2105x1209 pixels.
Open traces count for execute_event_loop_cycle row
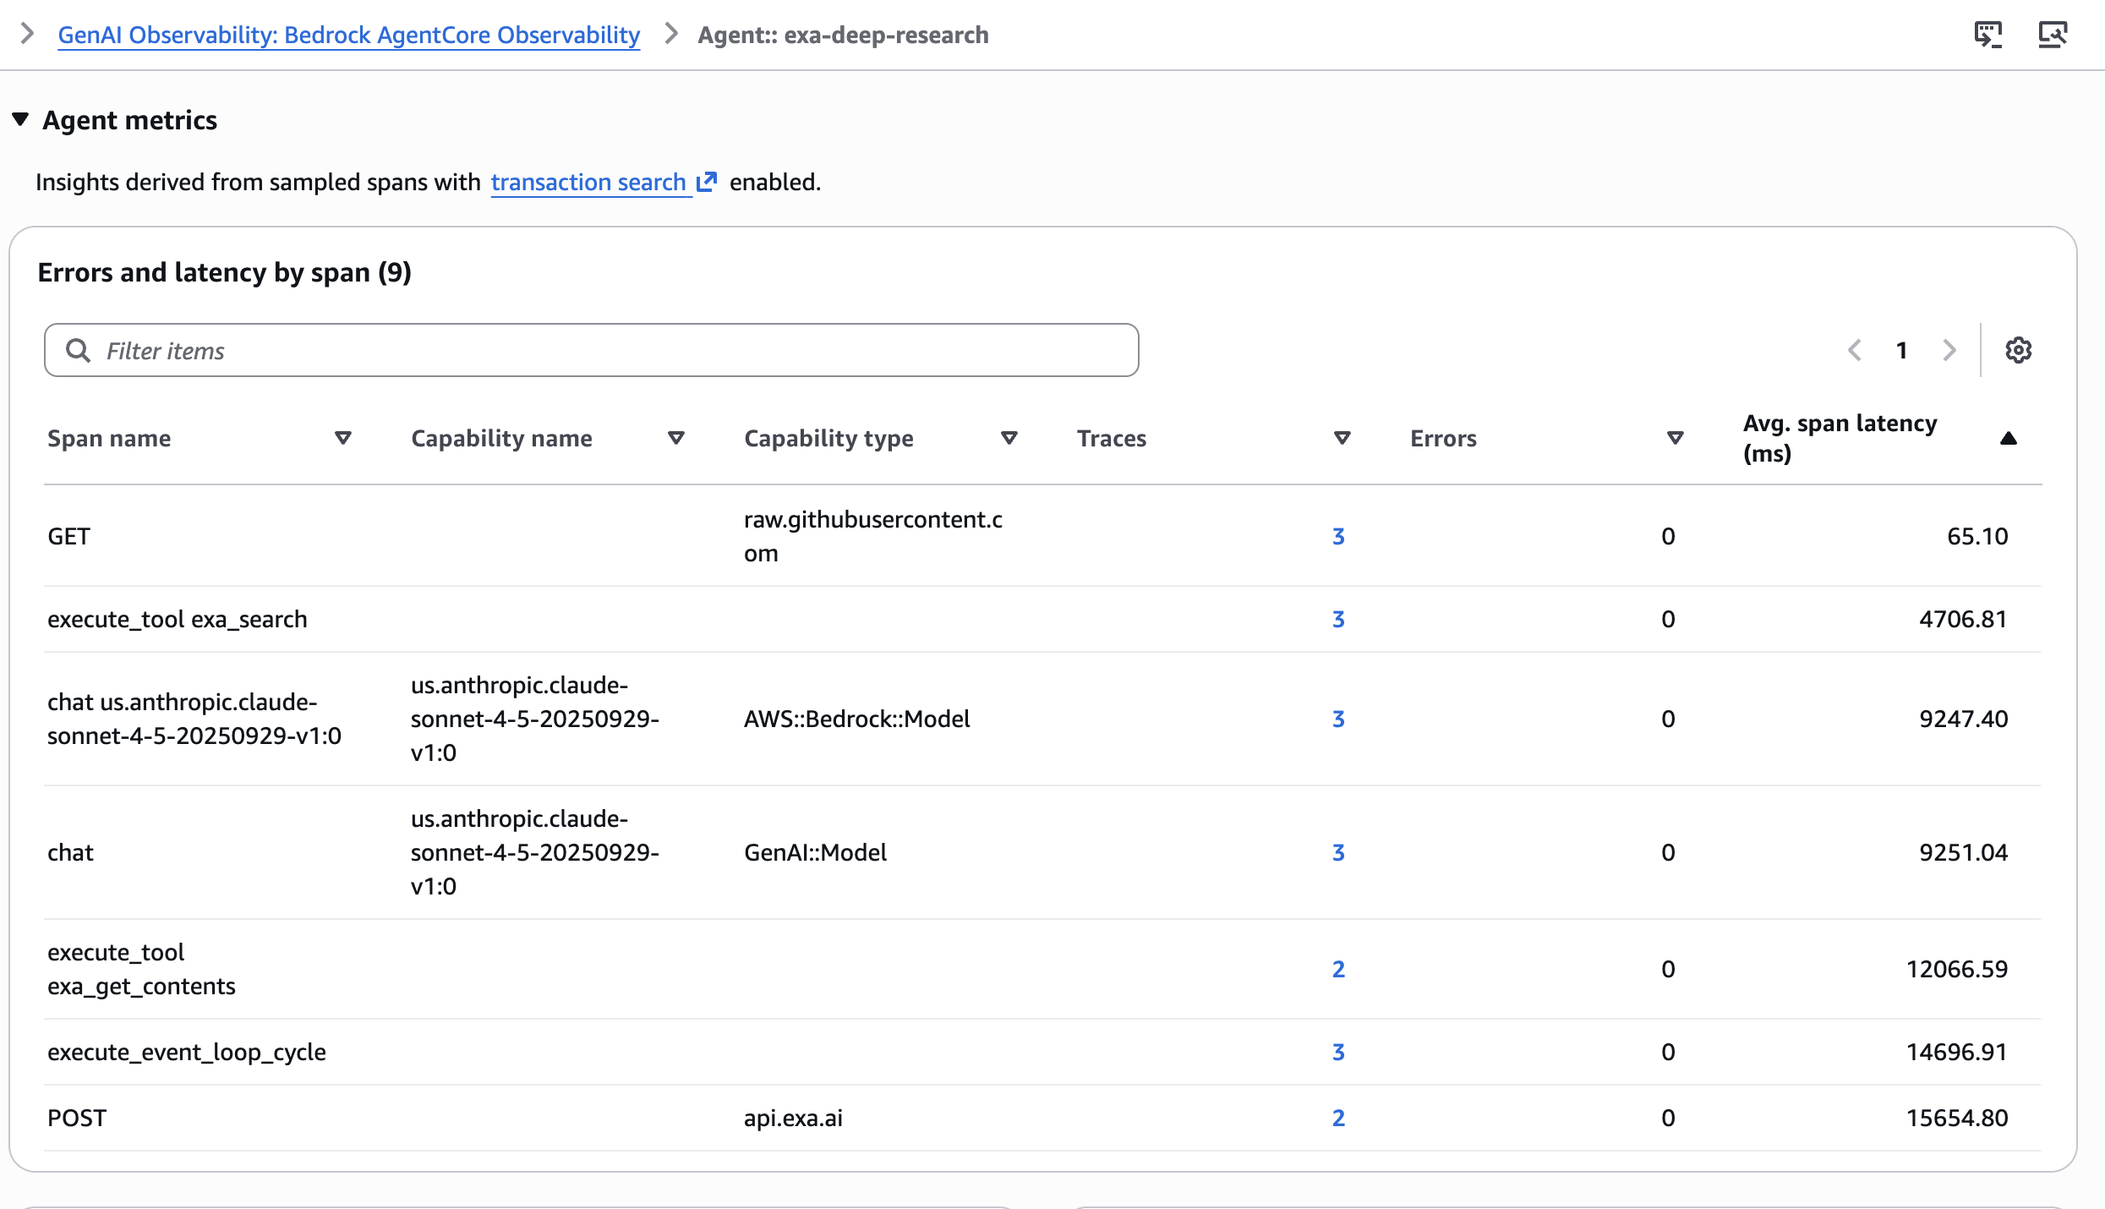[x=1338, y=1052]
